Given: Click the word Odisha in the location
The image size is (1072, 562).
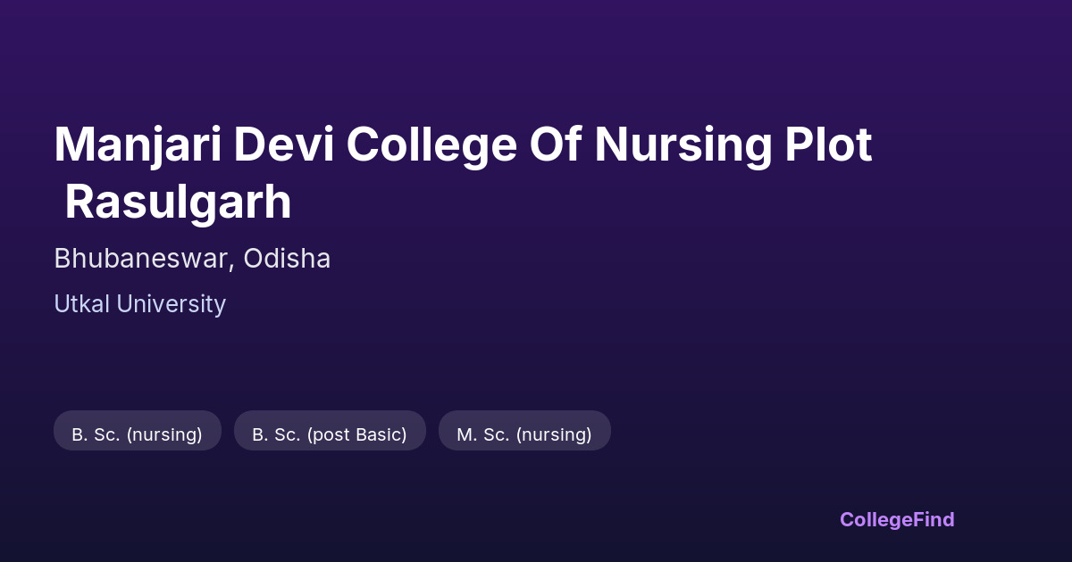Looking at the screenshot, I should [x=287, y=259].
